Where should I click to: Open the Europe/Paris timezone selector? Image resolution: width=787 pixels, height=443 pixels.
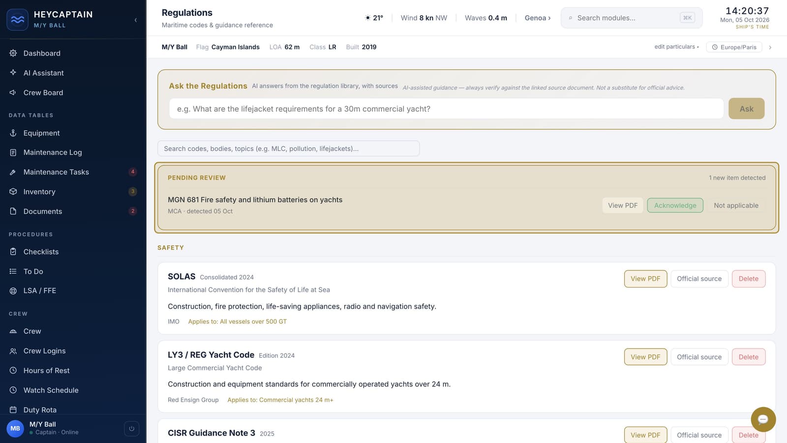734,47
